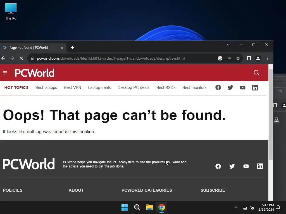Close the Page not found tab
Screen dimensions: 286x214
coord(62,48)
